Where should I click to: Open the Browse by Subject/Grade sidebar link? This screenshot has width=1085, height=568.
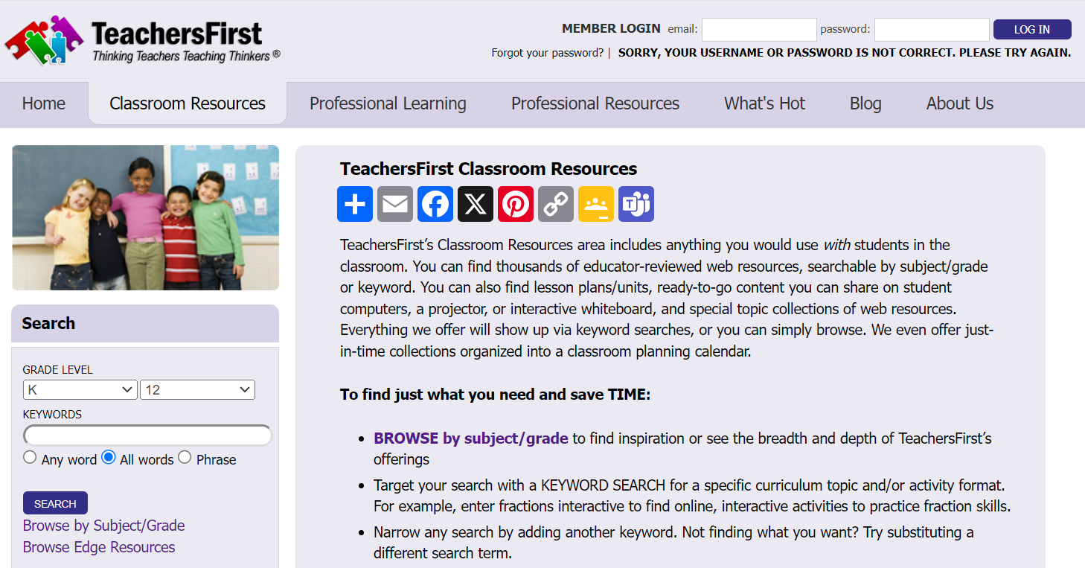[x=103, y=526]
